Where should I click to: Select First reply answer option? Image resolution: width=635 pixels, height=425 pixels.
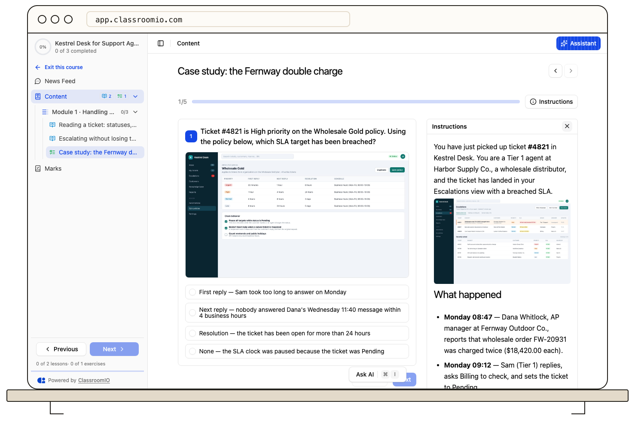pyautogui.click(x=297, y=292)
